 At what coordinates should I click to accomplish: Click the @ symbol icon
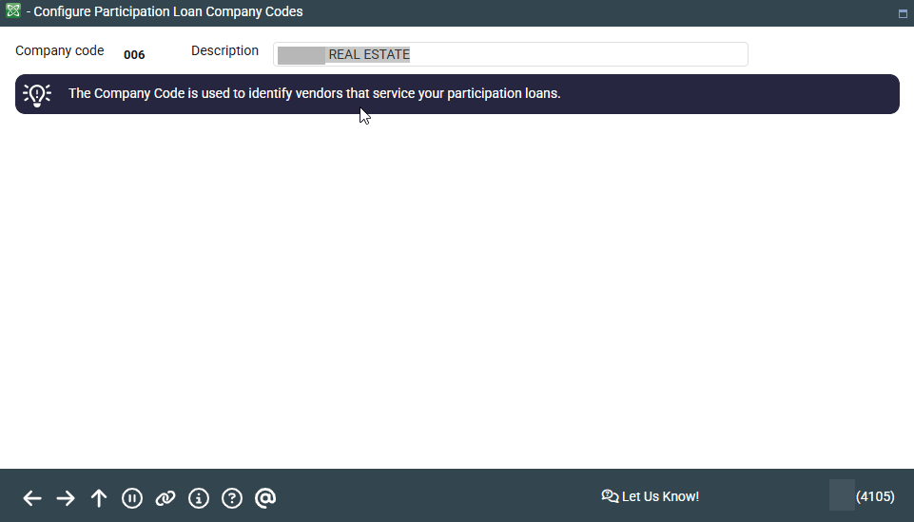[265, 498]
